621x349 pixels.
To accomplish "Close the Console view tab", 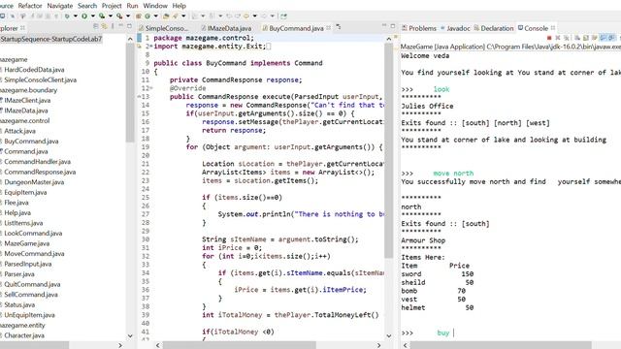I will pos(553,28).
